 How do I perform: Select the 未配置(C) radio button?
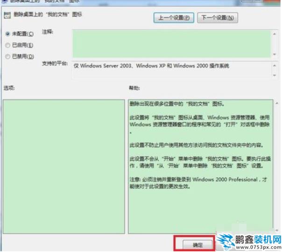pos(8,34)
